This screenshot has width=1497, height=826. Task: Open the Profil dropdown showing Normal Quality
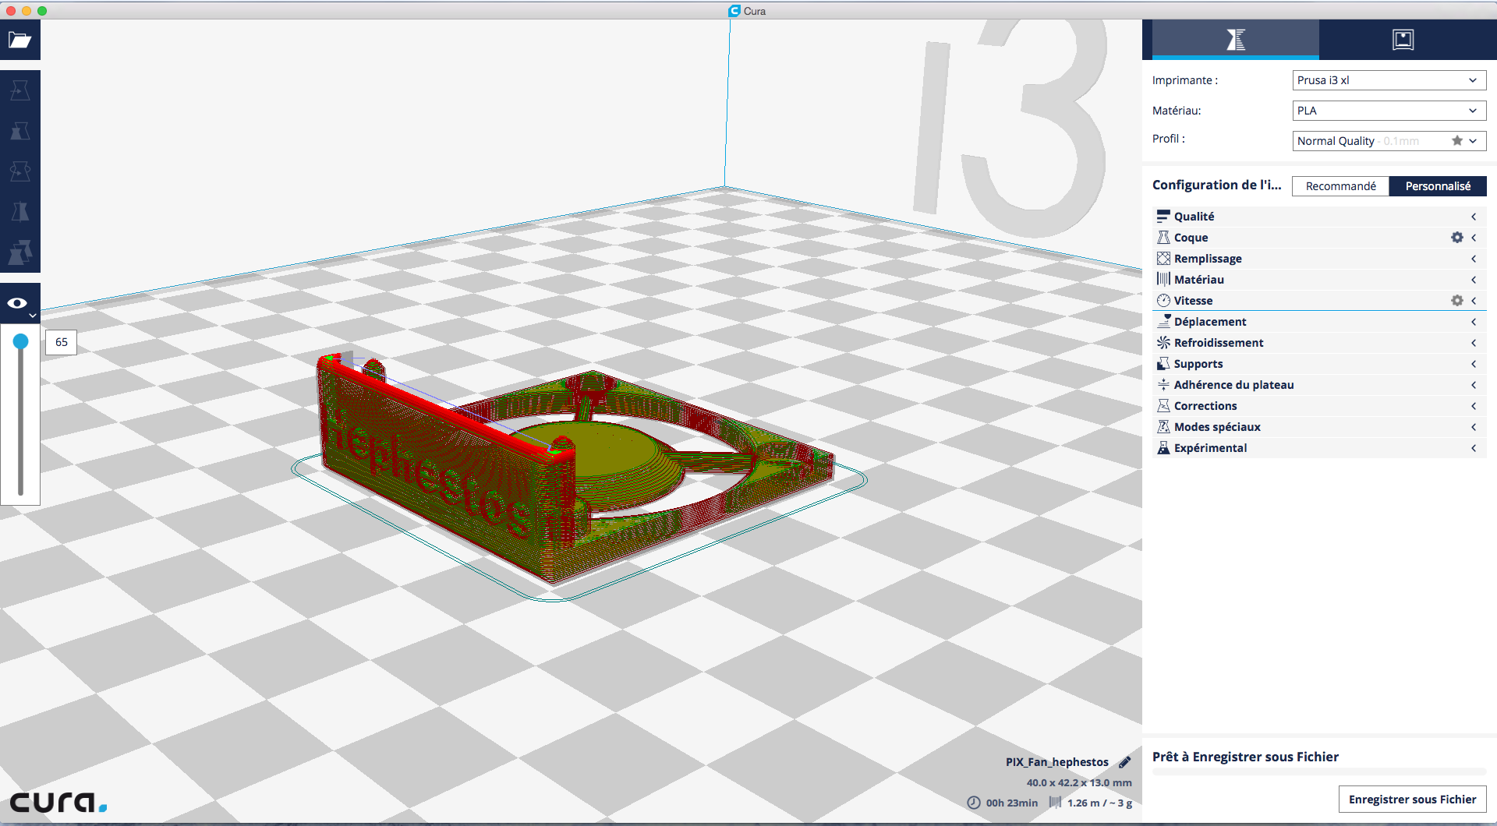coord(1389,141)
